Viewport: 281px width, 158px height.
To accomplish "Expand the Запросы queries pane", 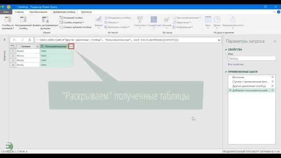I will [x=4, y=40].
